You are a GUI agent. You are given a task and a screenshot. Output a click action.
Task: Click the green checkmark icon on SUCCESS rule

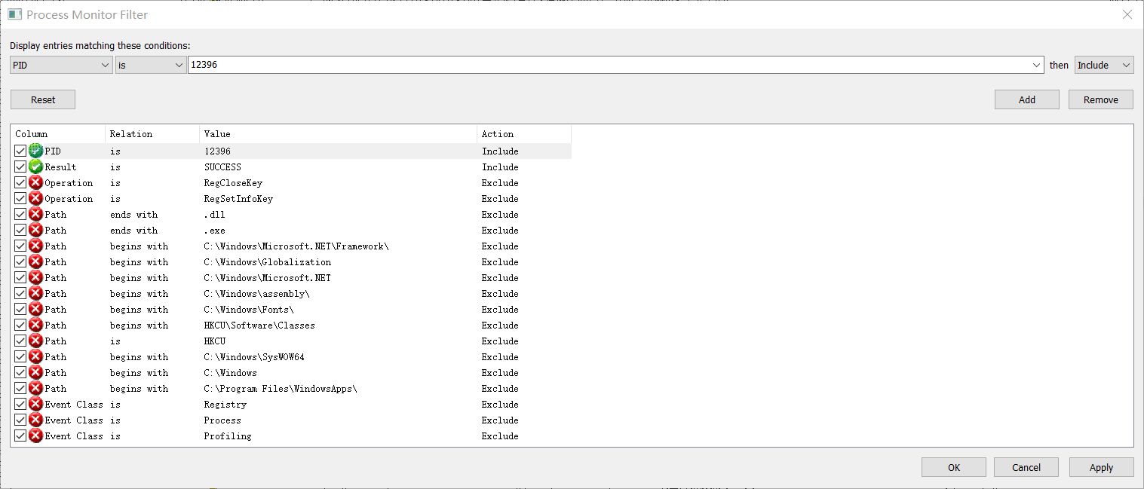coord(35,167)
